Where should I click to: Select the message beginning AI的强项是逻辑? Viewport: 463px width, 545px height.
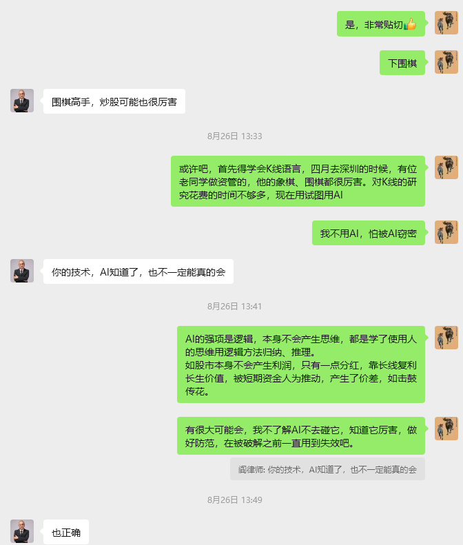coord(301,364)
